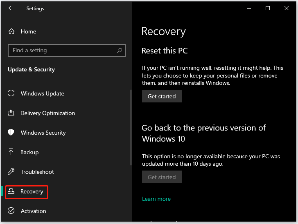Click the sidebar vertical scrollbar

pyautogui.click(x=131, y=127)
